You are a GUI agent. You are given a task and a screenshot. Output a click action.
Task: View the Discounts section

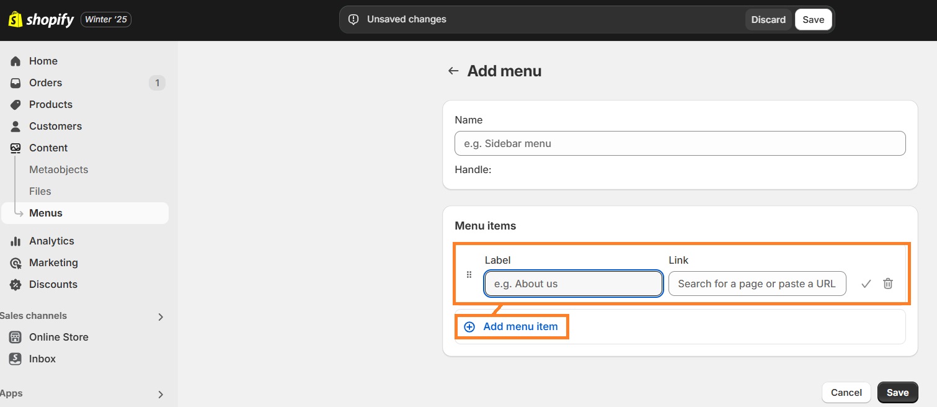[x=53, y=284]
